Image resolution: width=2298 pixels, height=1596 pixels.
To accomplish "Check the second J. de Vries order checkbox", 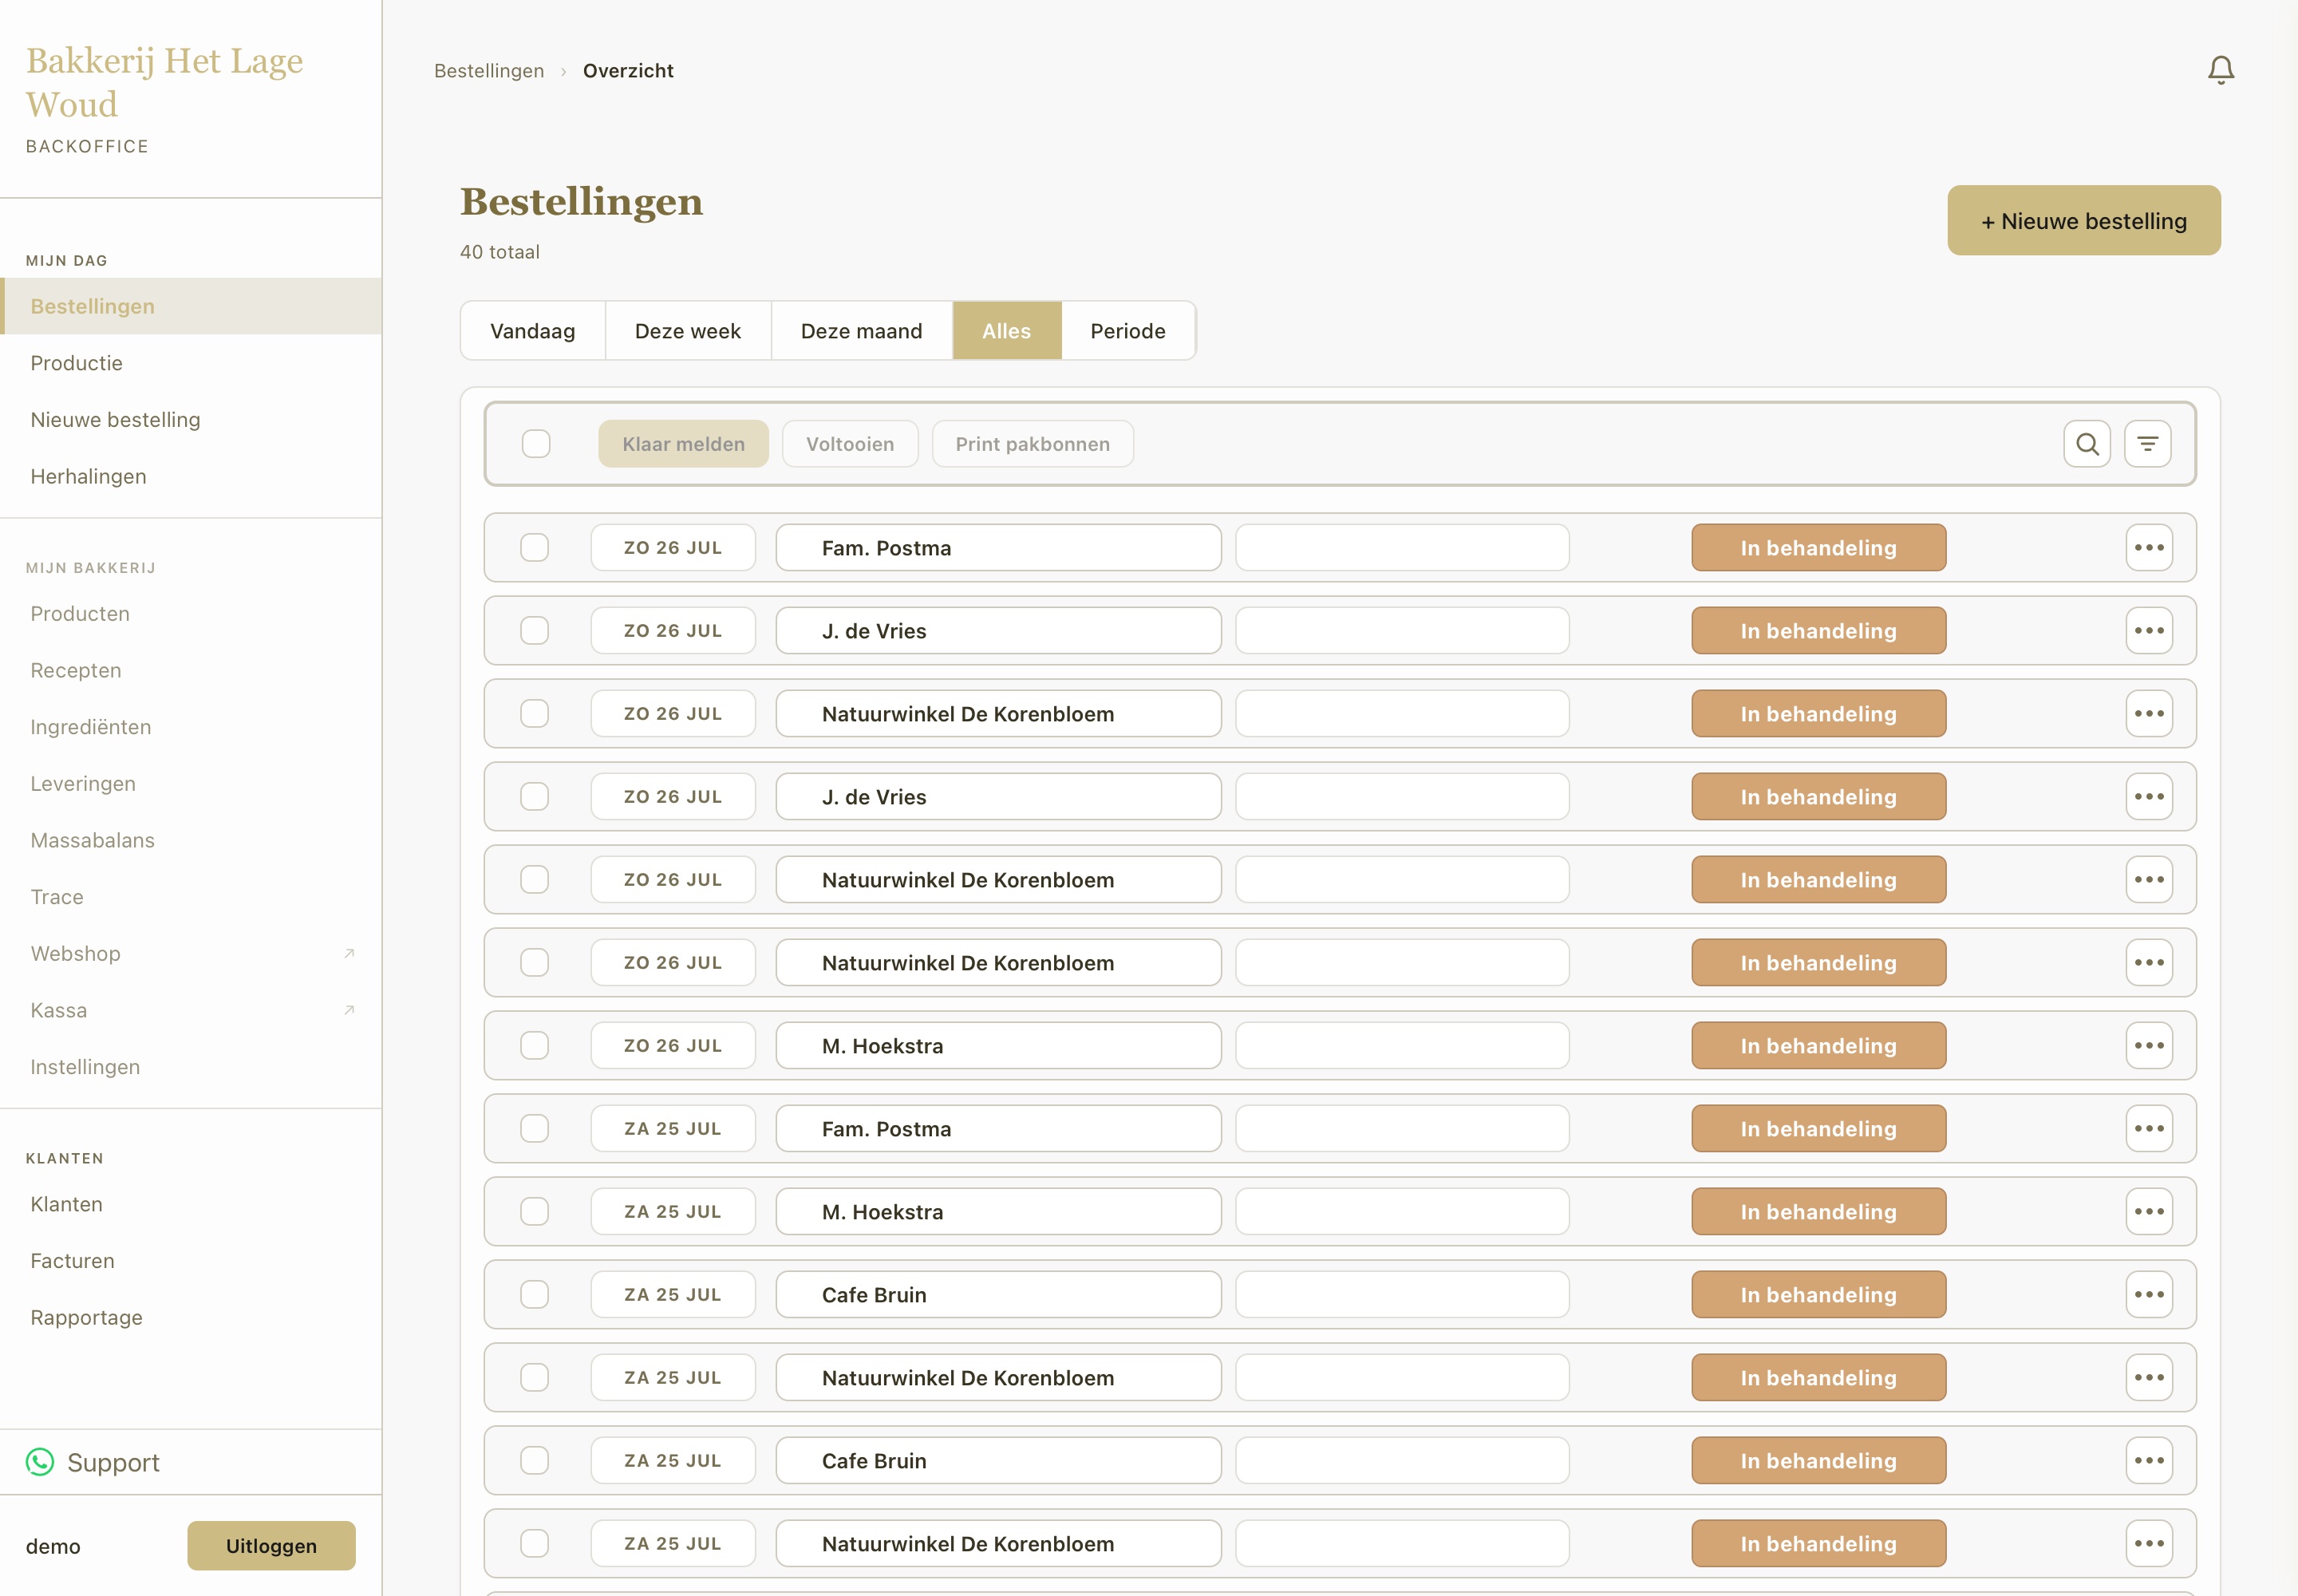I will (x=535, y=797).
